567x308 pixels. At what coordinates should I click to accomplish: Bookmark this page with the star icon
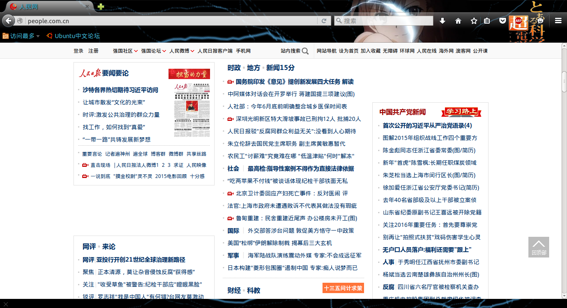(474, 21)
